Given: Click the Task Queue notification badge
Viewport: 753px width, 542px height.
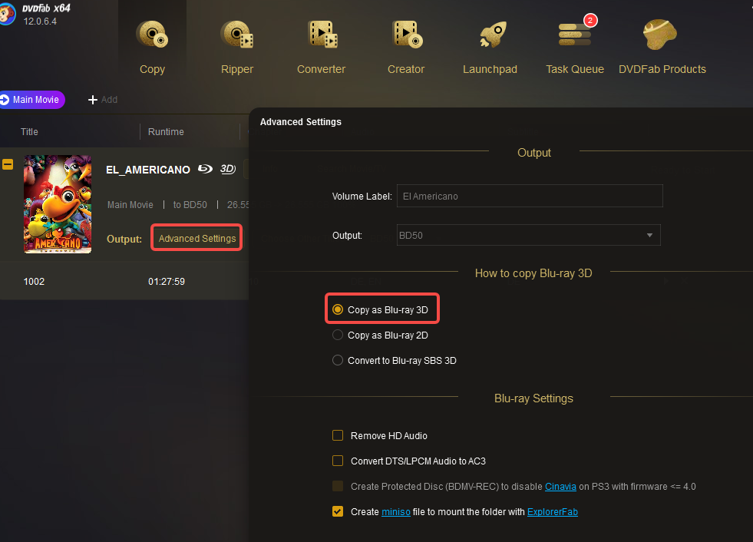Looking at the screenshot, I should pyautogui.click(x=590, y=20).
